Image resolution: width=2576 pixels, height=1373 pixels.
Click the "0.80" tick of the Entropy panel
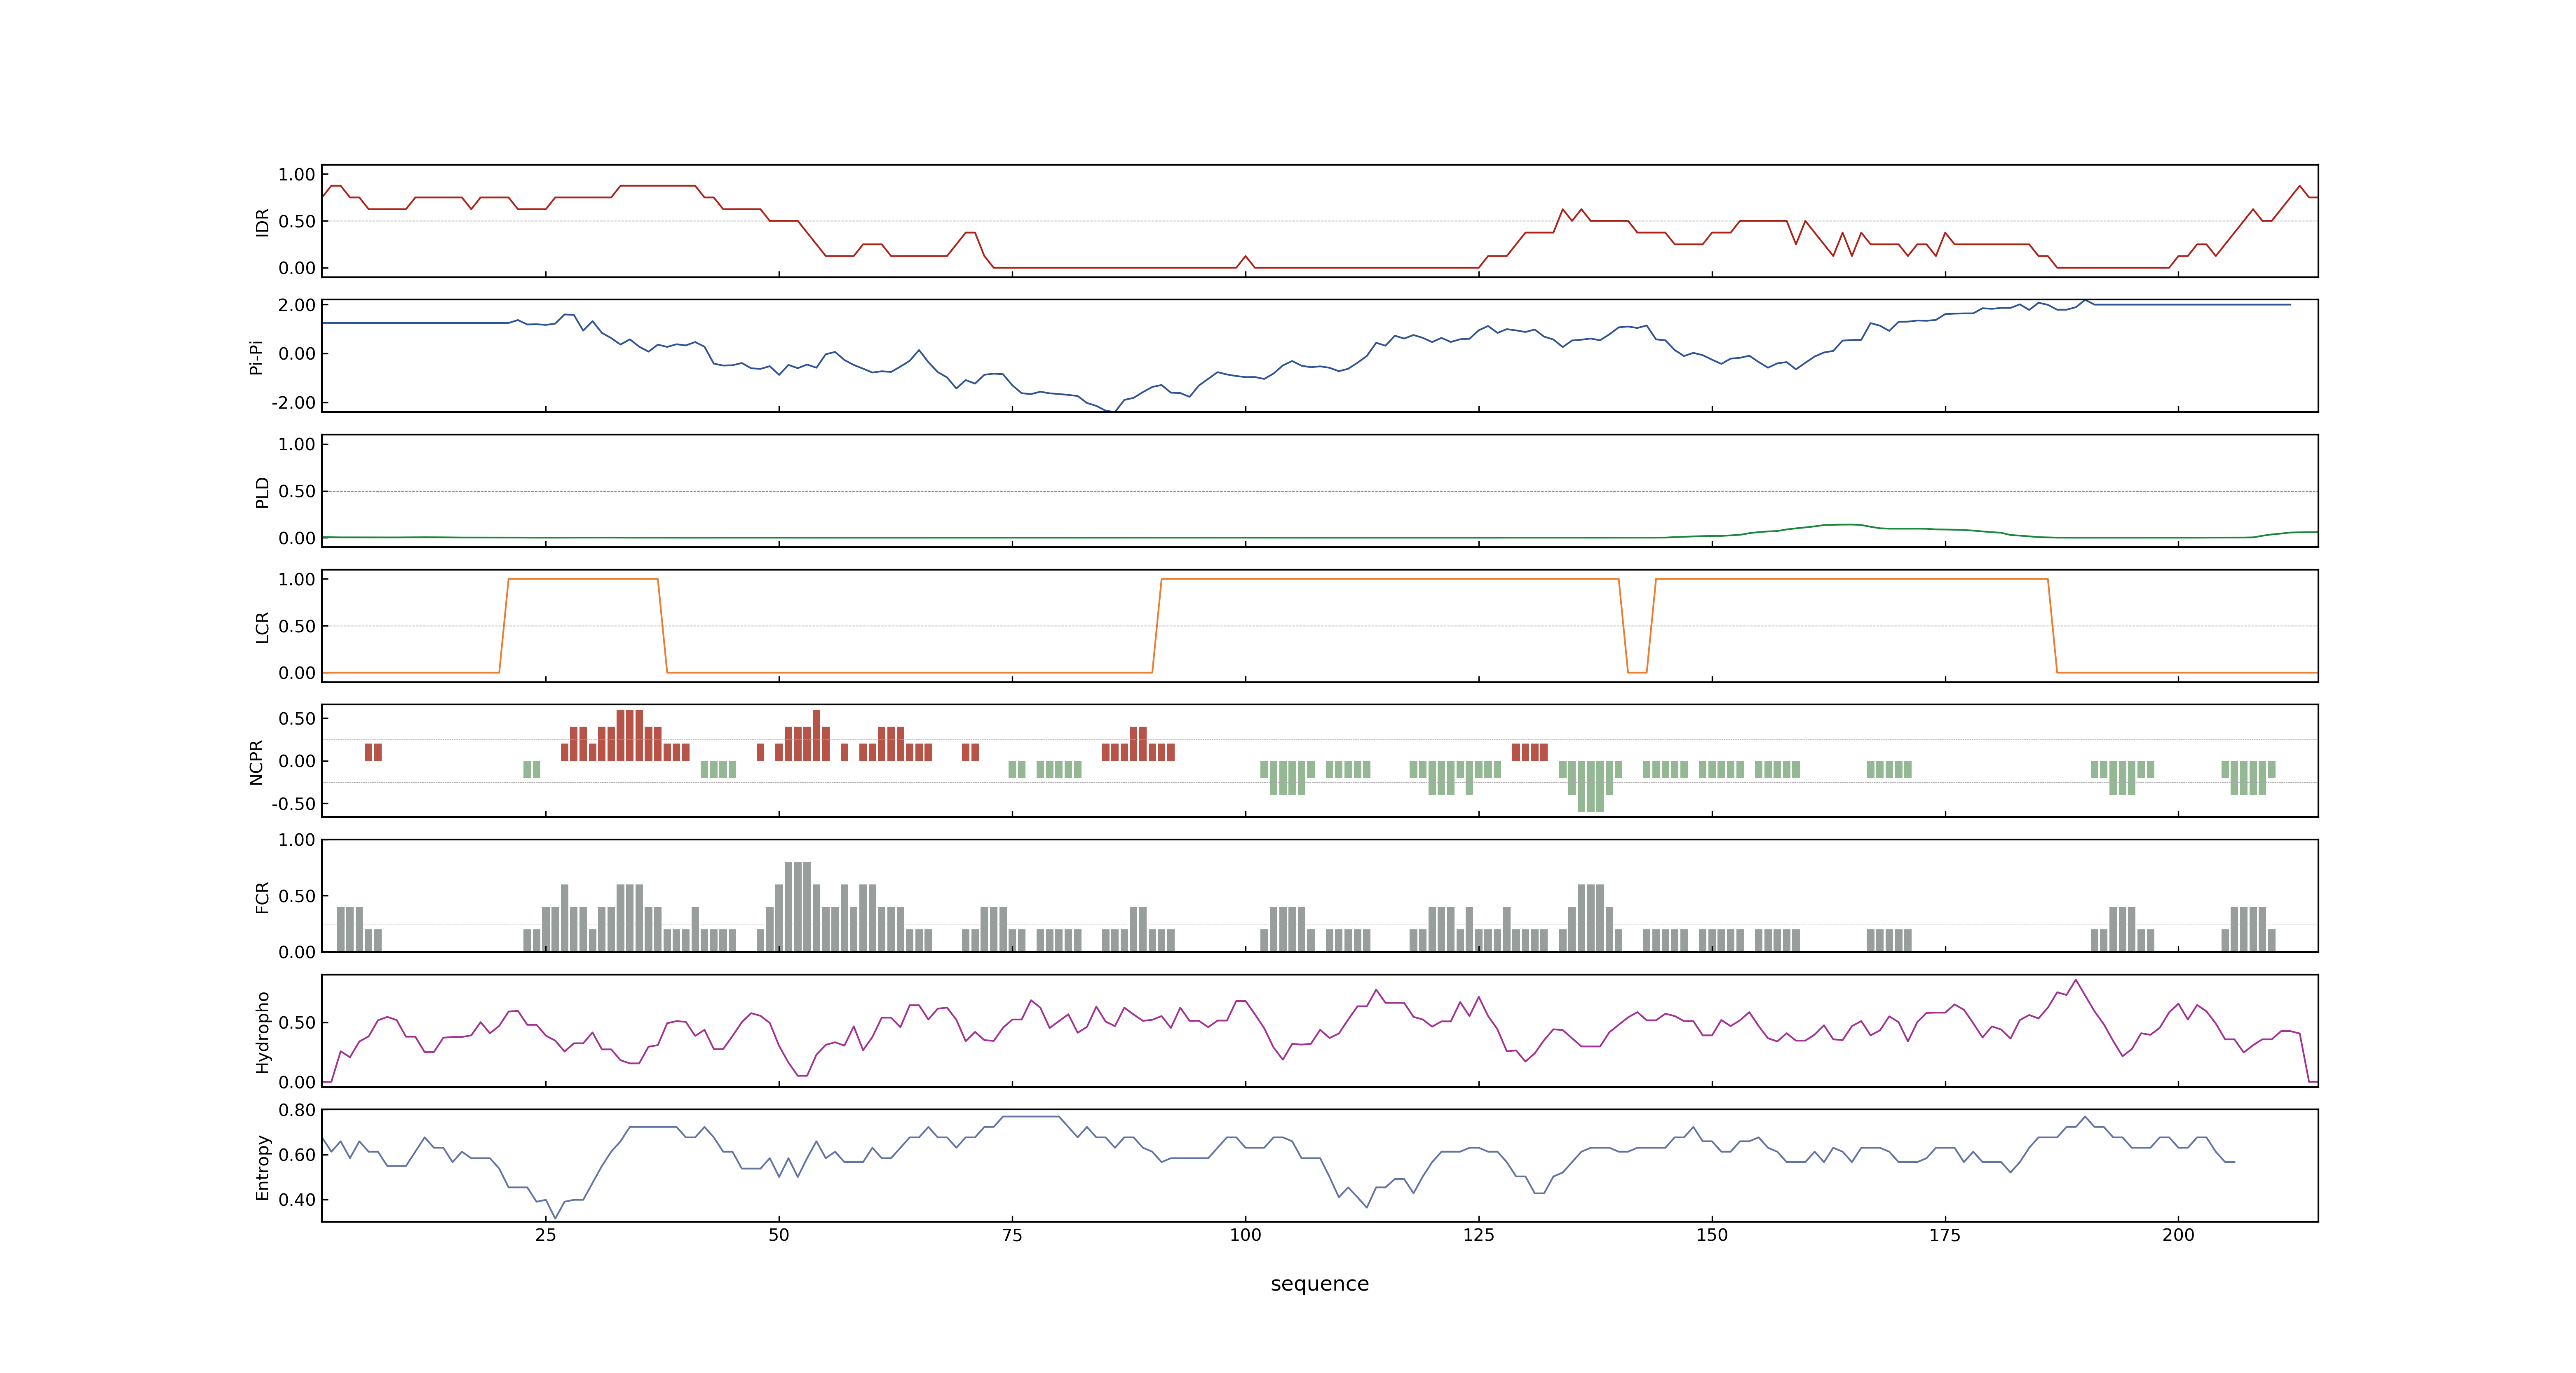[x=297, y=1110]
